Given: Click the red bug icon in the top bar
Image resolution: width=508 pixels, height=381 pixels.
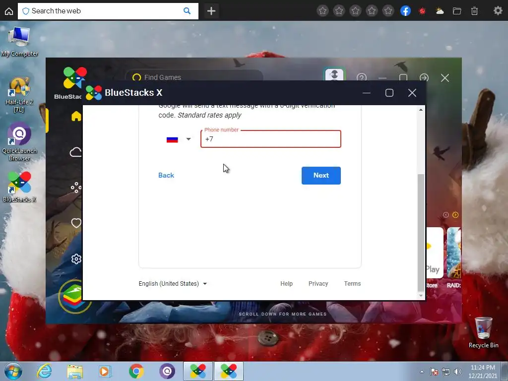Looking at the screenshot, I should pos(422,11).
